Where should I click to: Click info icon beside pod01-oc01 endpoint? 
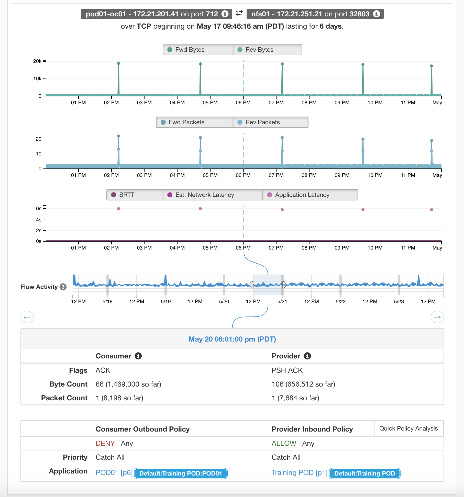point(225,14)
